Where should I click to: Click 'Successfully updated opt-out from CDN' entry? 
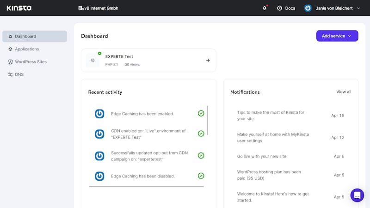[149, 156]
